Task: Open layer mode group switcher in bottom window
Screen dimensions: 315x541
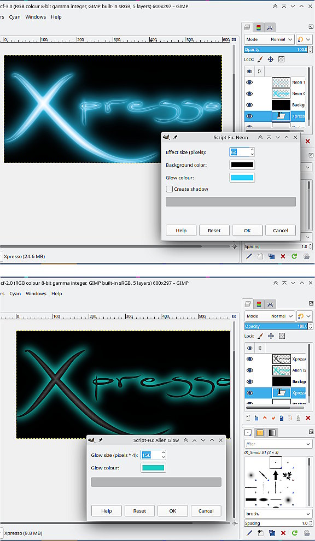Action: click(x=304, y=316)
